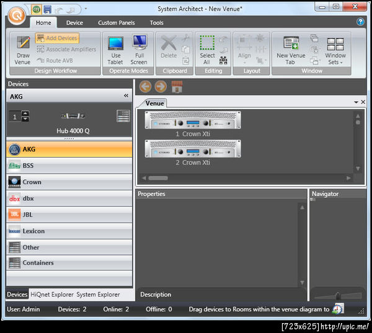Click the Paste icon in Clipboard group
372x333 pixels.
point(185,61)
